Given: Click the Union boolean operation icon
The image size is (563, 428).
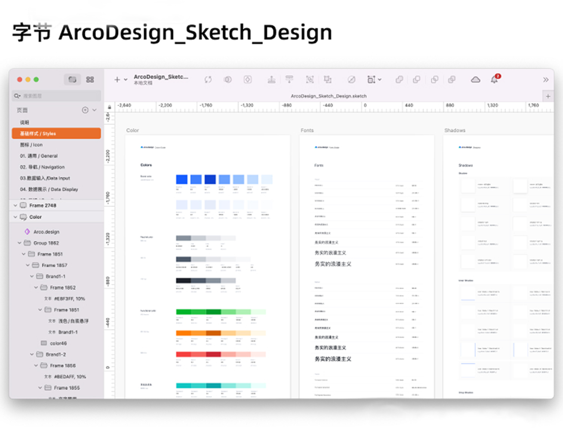Looking at the screenshot, I should 399,80.
